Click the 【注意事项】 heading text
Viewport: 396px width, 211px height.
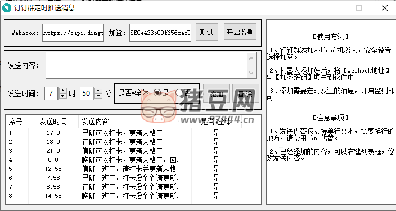pos(331,118)
